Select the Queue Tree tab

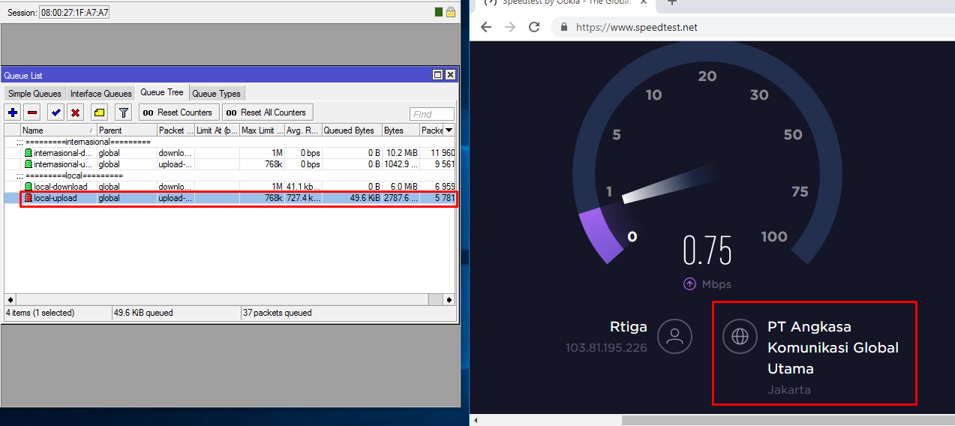(x=162, y=92)
